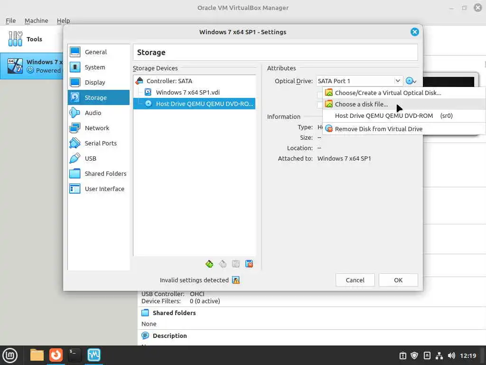Screen dimensions: 486x365
Task: Open the Linux Mint start menu
Action: 10,355
